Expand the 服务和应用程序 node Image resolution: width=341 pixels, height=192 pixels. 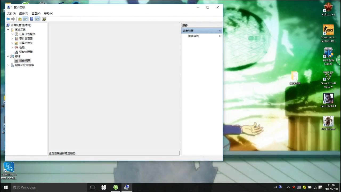[x=8, y=65]
